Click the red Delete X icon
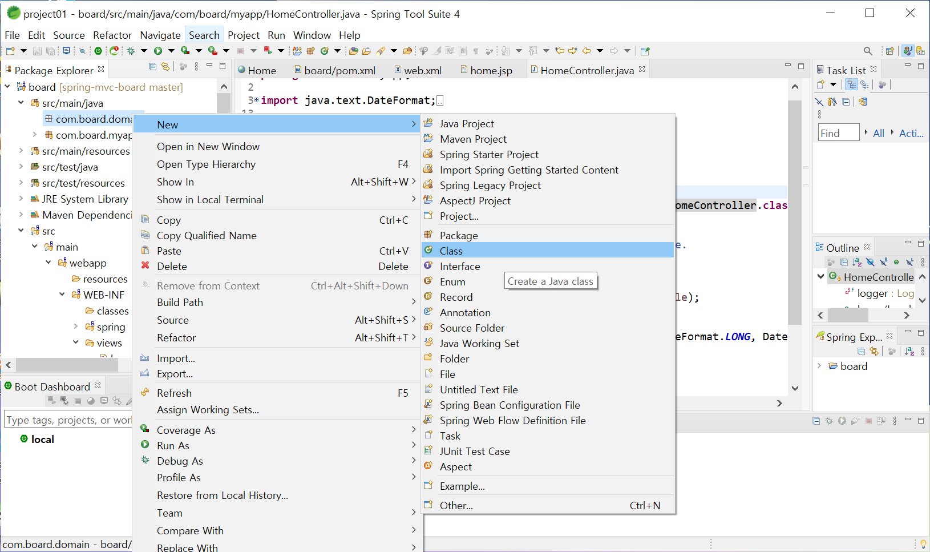 point(145,265)
